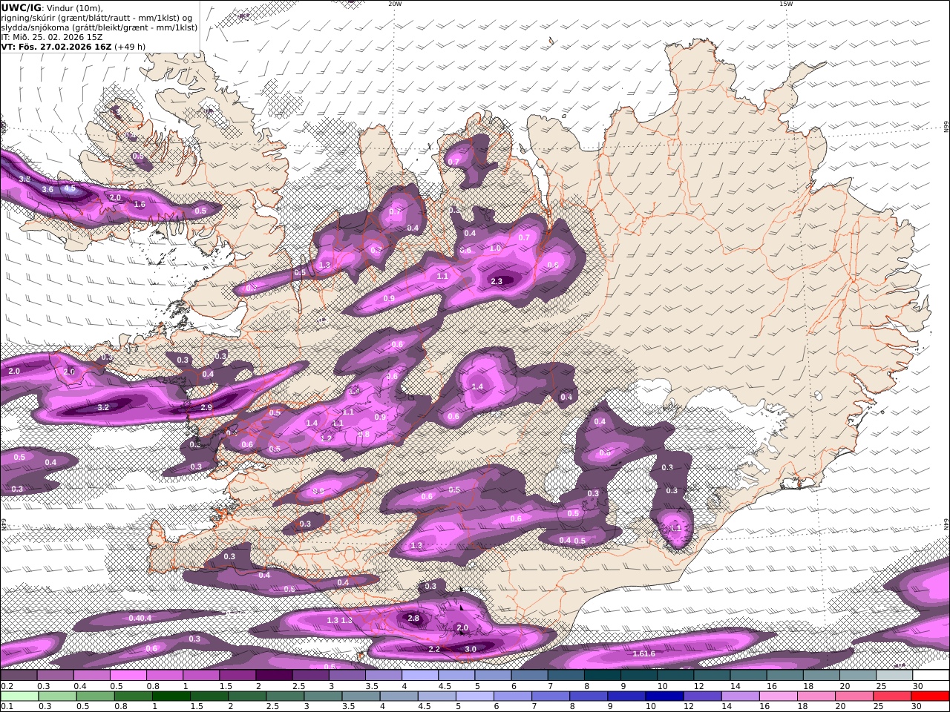Click the '1.0' value label in the north
Screen dimensions: 950x712
496,248
